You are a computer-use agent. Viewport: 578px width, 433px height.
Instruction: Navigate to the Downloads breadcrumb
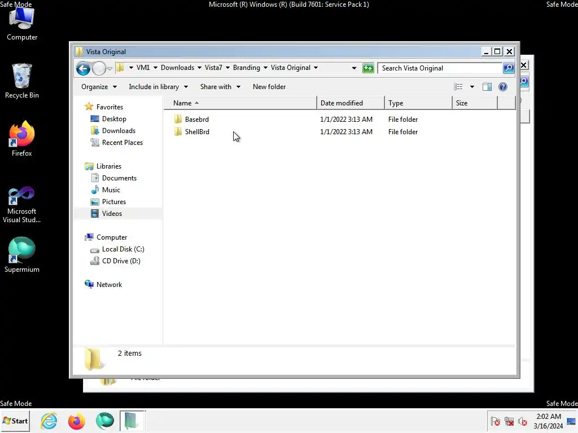(x=177, y=68)
